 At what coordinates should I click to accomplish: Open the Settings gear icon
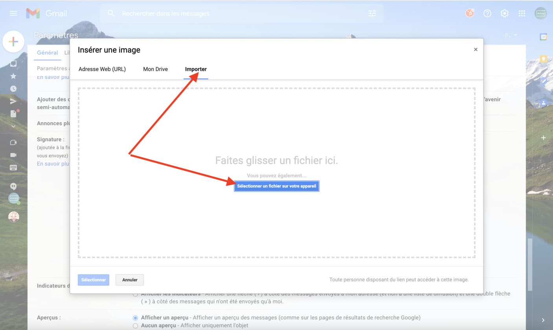(x=505, y=13)
